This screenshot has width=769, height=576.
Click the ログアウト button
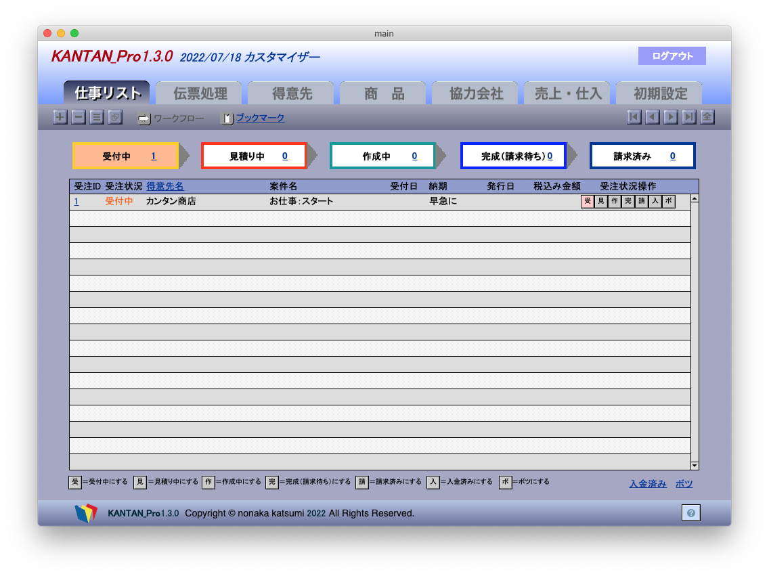pos(672,56)
